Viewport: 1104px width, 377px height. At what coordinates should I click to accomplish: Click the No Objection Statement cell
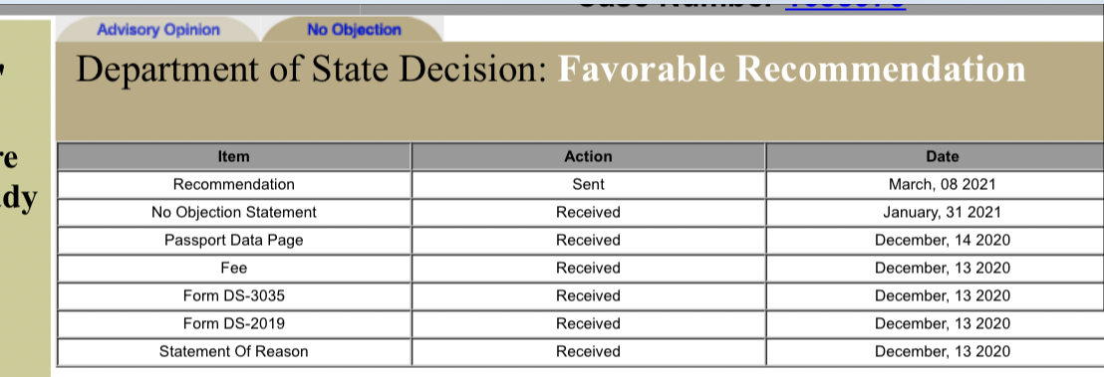coord(234,213)
